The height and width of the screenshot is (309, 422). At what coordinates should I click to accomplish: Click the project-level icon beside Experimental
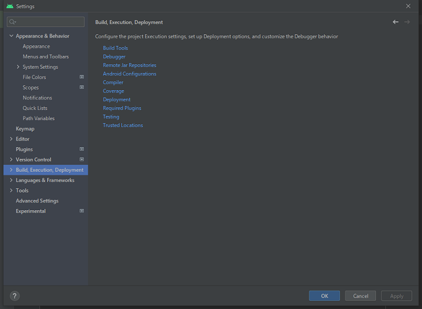(x=81, y=211)
